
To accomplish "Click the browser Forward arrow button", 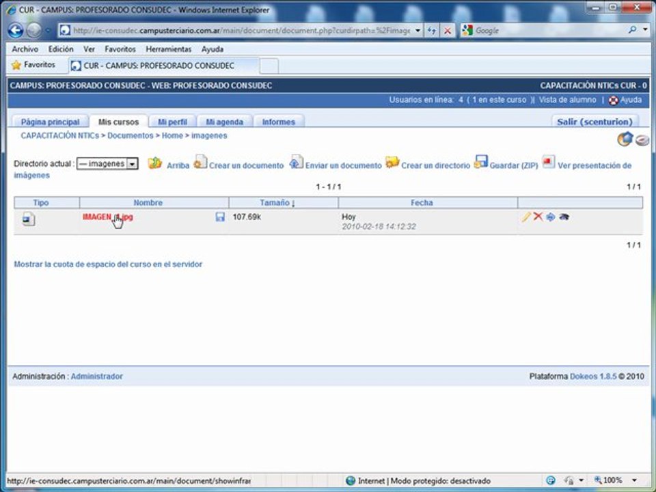I will [x=34, y=31].
